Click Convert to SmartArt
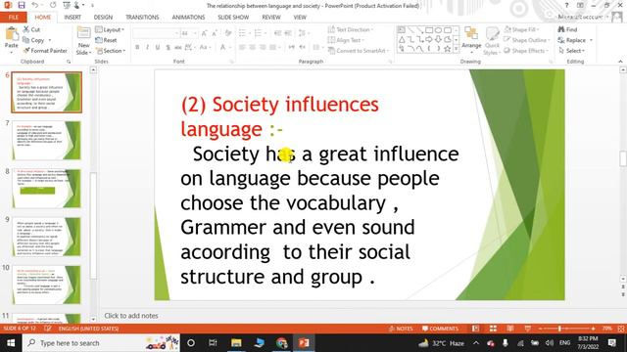 (x=359, y=51)
